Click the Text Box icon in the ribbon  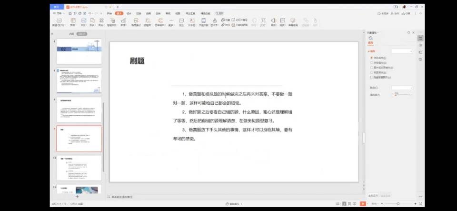point(192,21)
